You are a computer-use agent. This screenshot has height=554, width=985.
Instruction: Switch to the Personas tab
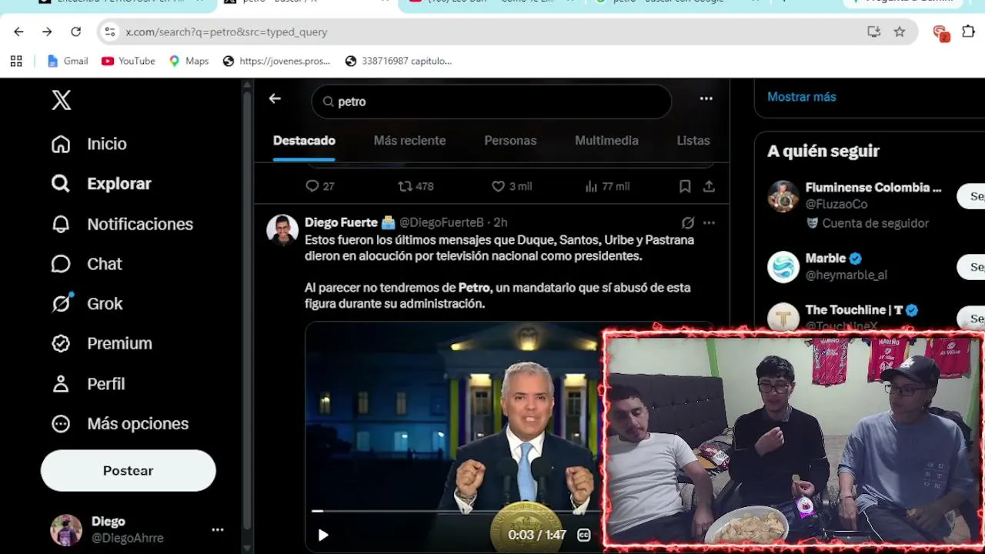510,141
